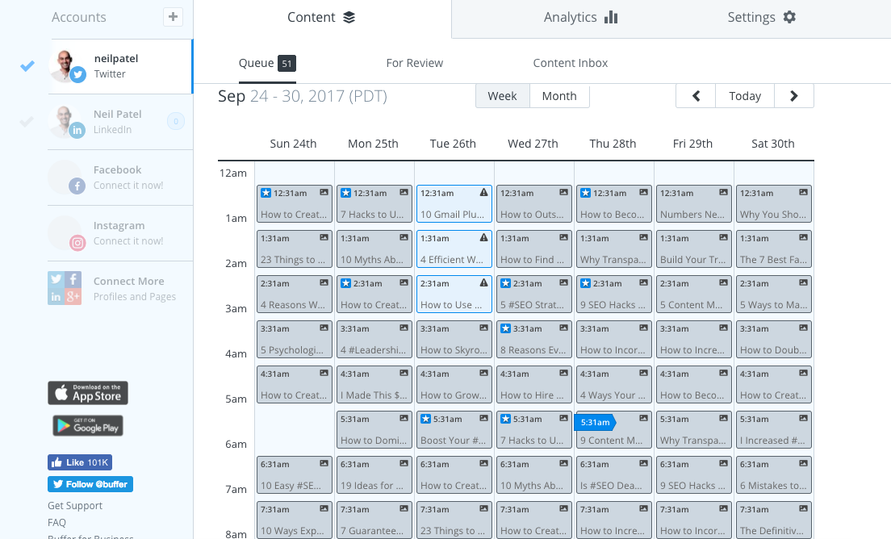The width and height of the screenshot is (891, 539).
Task: Click the star icon on Sunday 12:31am post
Action: coord(266,193)
